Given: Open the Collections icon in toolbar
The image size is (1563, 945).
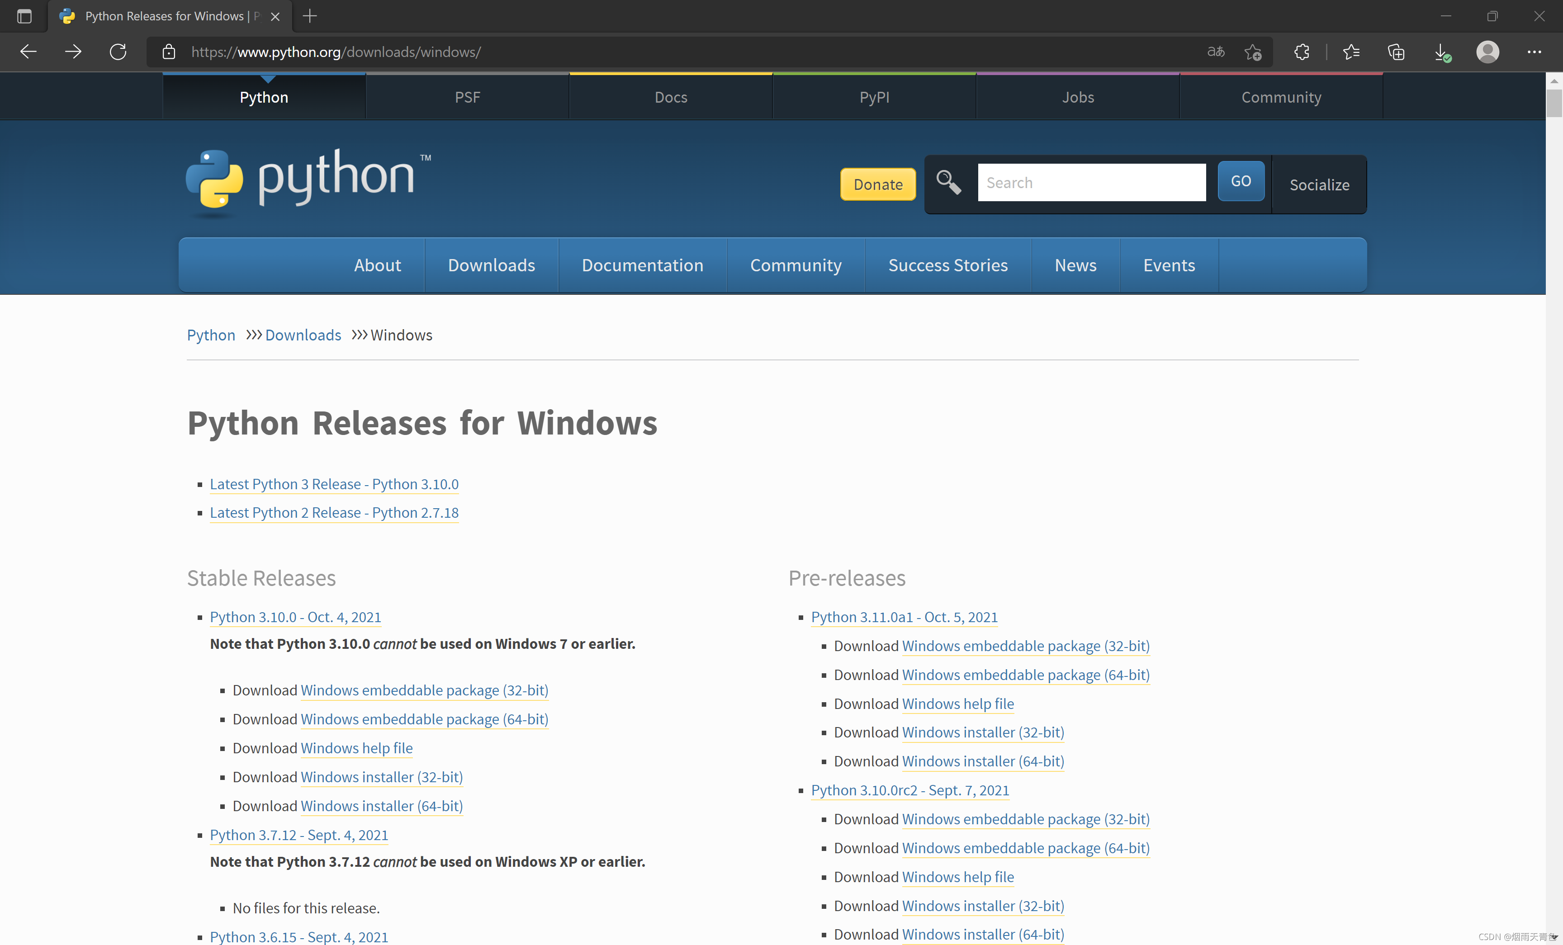Looking at the screenshot, I should click(1396, 52).
